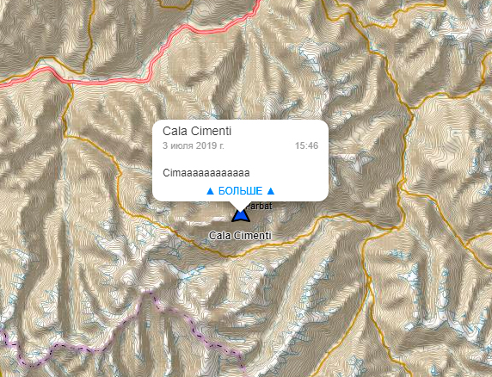The height and width of the screenshot is (377, 492).
Task: Click the blue arrow location marker
Action: [x=241, y=216]
